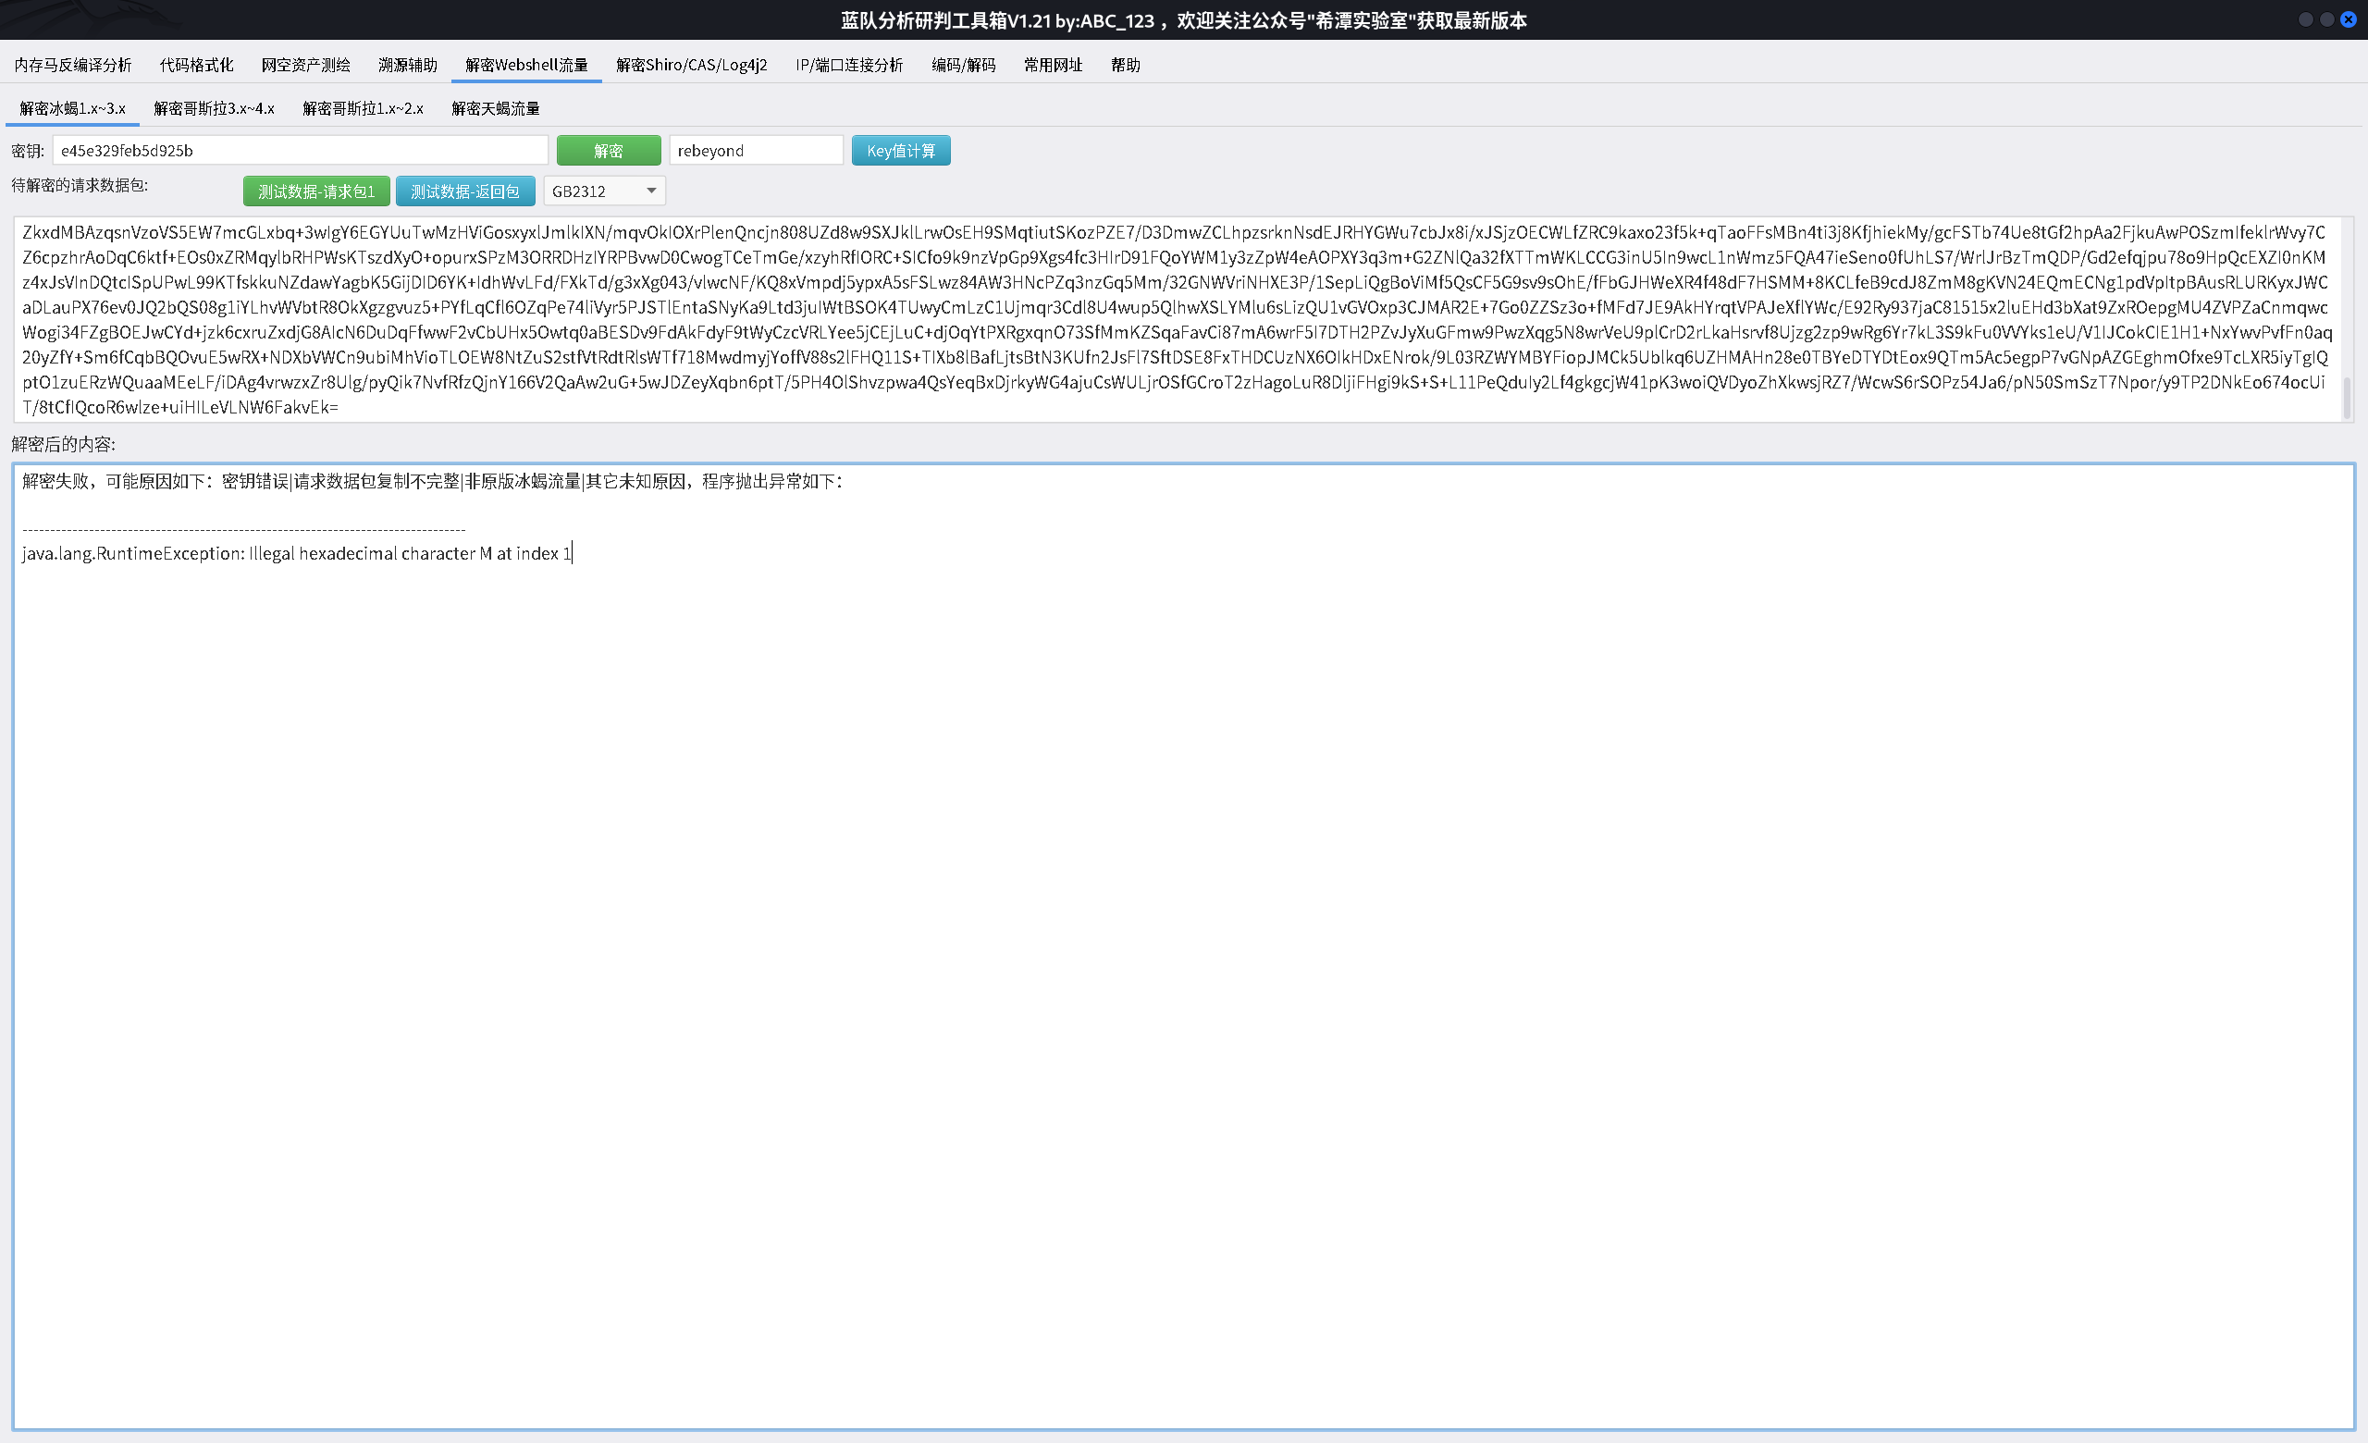Image resolution: width=2368 pixels, height=1443 pixels.
Task: Switch to 解密哥斯拉3.x~4.x tab
Action: (x=214, y=108)
